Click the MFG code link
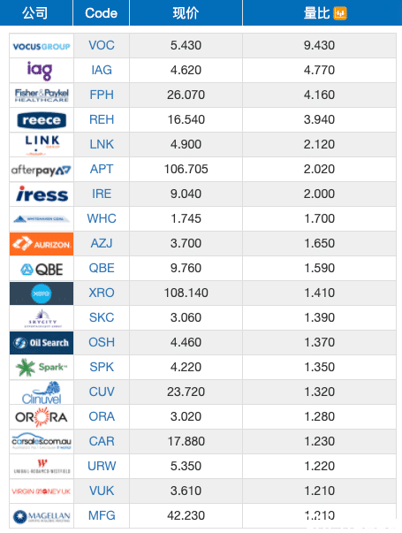402x533 pixels. click(x=102, y=515)
